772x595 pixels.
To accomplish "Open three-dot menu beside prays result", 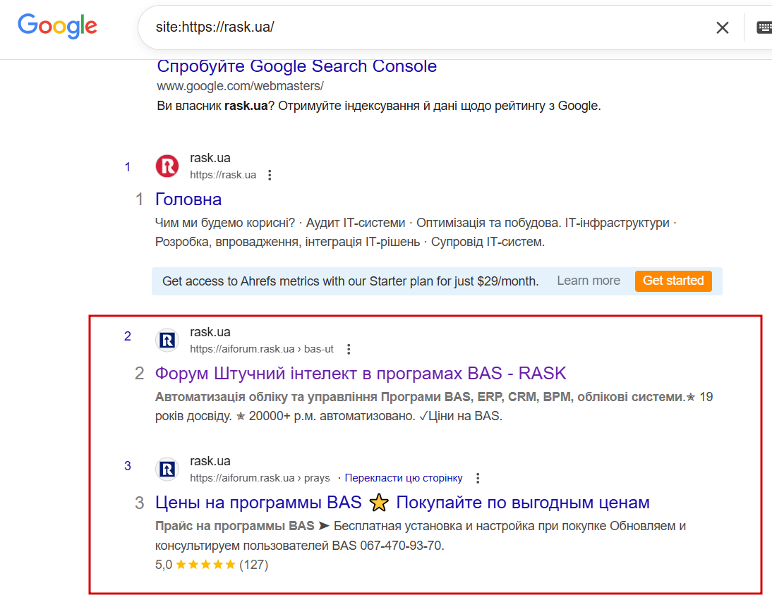I will click(478, 478).
